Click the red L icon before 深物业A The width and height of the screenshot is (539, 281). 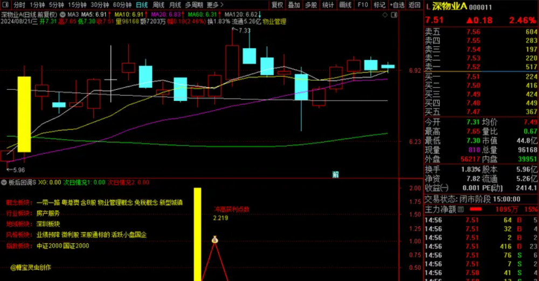[x=427, y=7]
